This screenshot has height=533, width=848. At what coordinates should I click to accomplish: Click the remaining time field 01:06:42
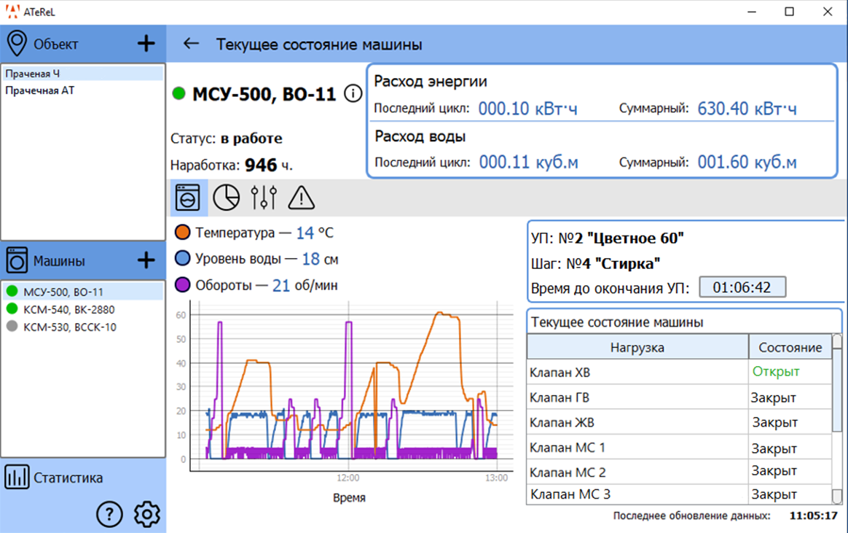click(x=742, y=287)
